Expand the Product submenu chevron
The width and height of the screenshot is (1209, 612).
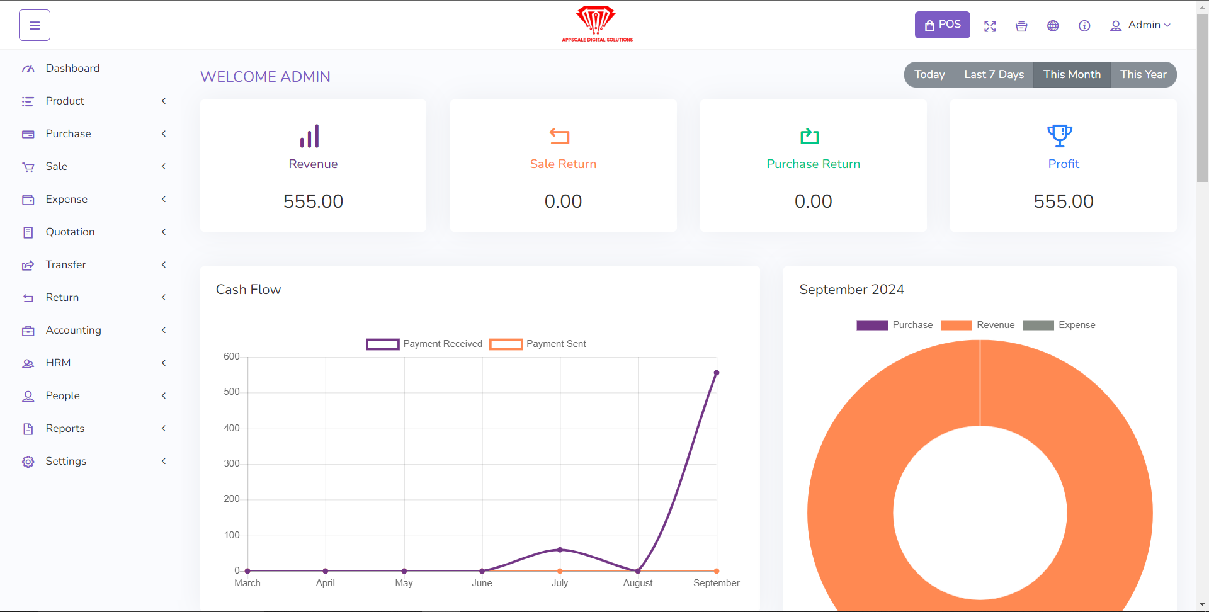click(164, 101)
